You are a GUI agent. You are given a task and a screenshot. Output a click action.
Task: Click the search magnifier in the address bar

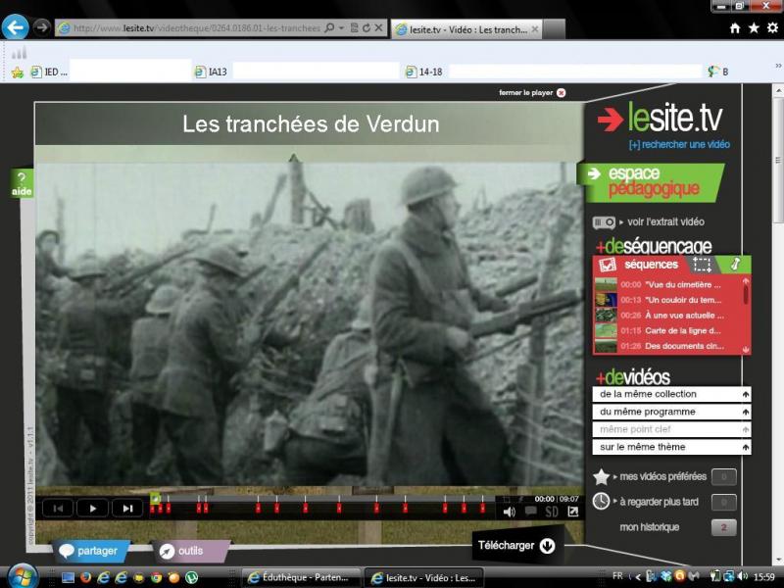329,28
